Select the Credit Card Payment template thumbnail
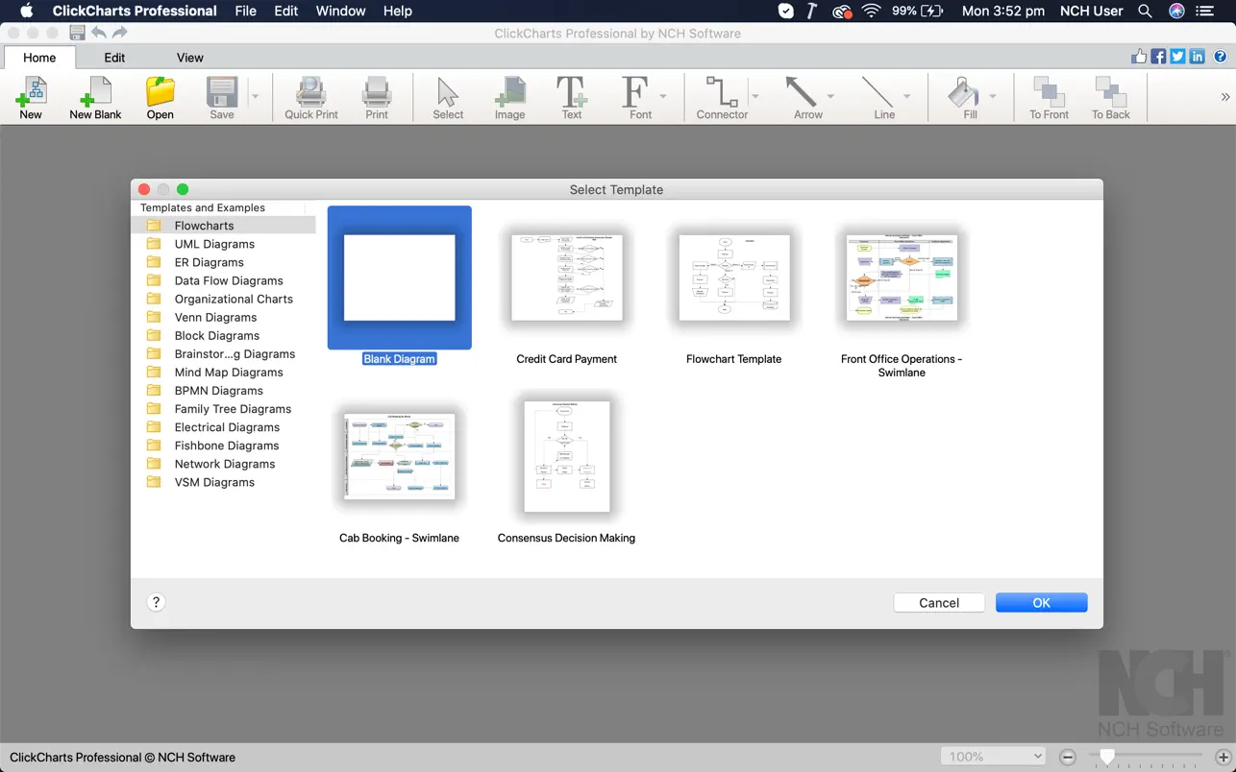Image resolution: width=1236 pixels, height=772 pixels. coord(566,278)
